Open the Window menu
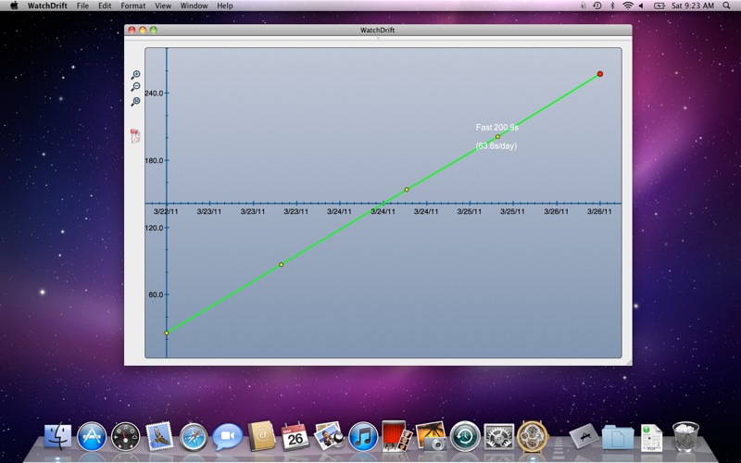 [x=194, y=6]
